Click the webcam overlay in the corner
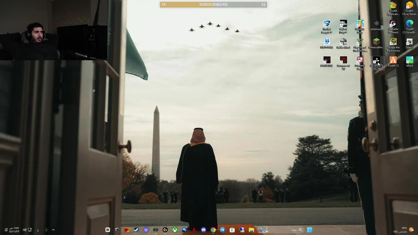This screenshot has width=418, height=235. pyautogui.click(x=54, y=30)
